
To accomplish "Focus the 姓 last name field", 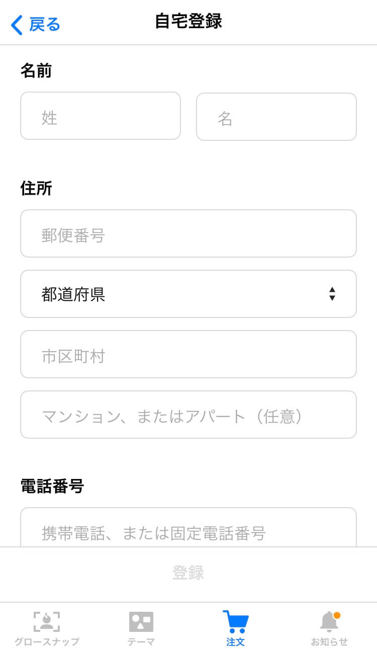I will [101, 116].
